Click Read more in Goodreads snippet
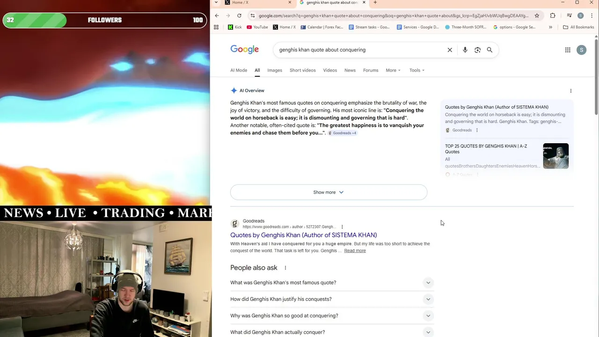The width and height of the screenshot is (599, 337). [x=355, y=251]
